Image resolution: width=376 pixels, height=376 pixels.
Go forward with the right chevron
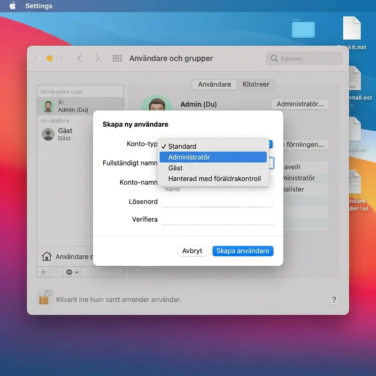[x=97, y=58]
